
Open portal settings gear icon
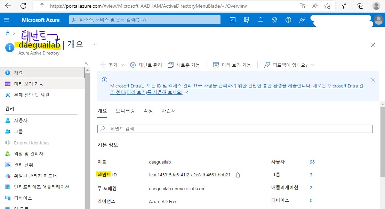coord(274,20)
